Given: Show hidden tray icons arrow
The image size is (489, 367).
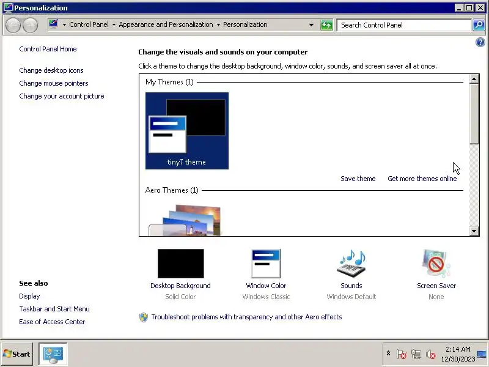Looking at the screenshot, I should pyautogui.click(x=388, y=354).
